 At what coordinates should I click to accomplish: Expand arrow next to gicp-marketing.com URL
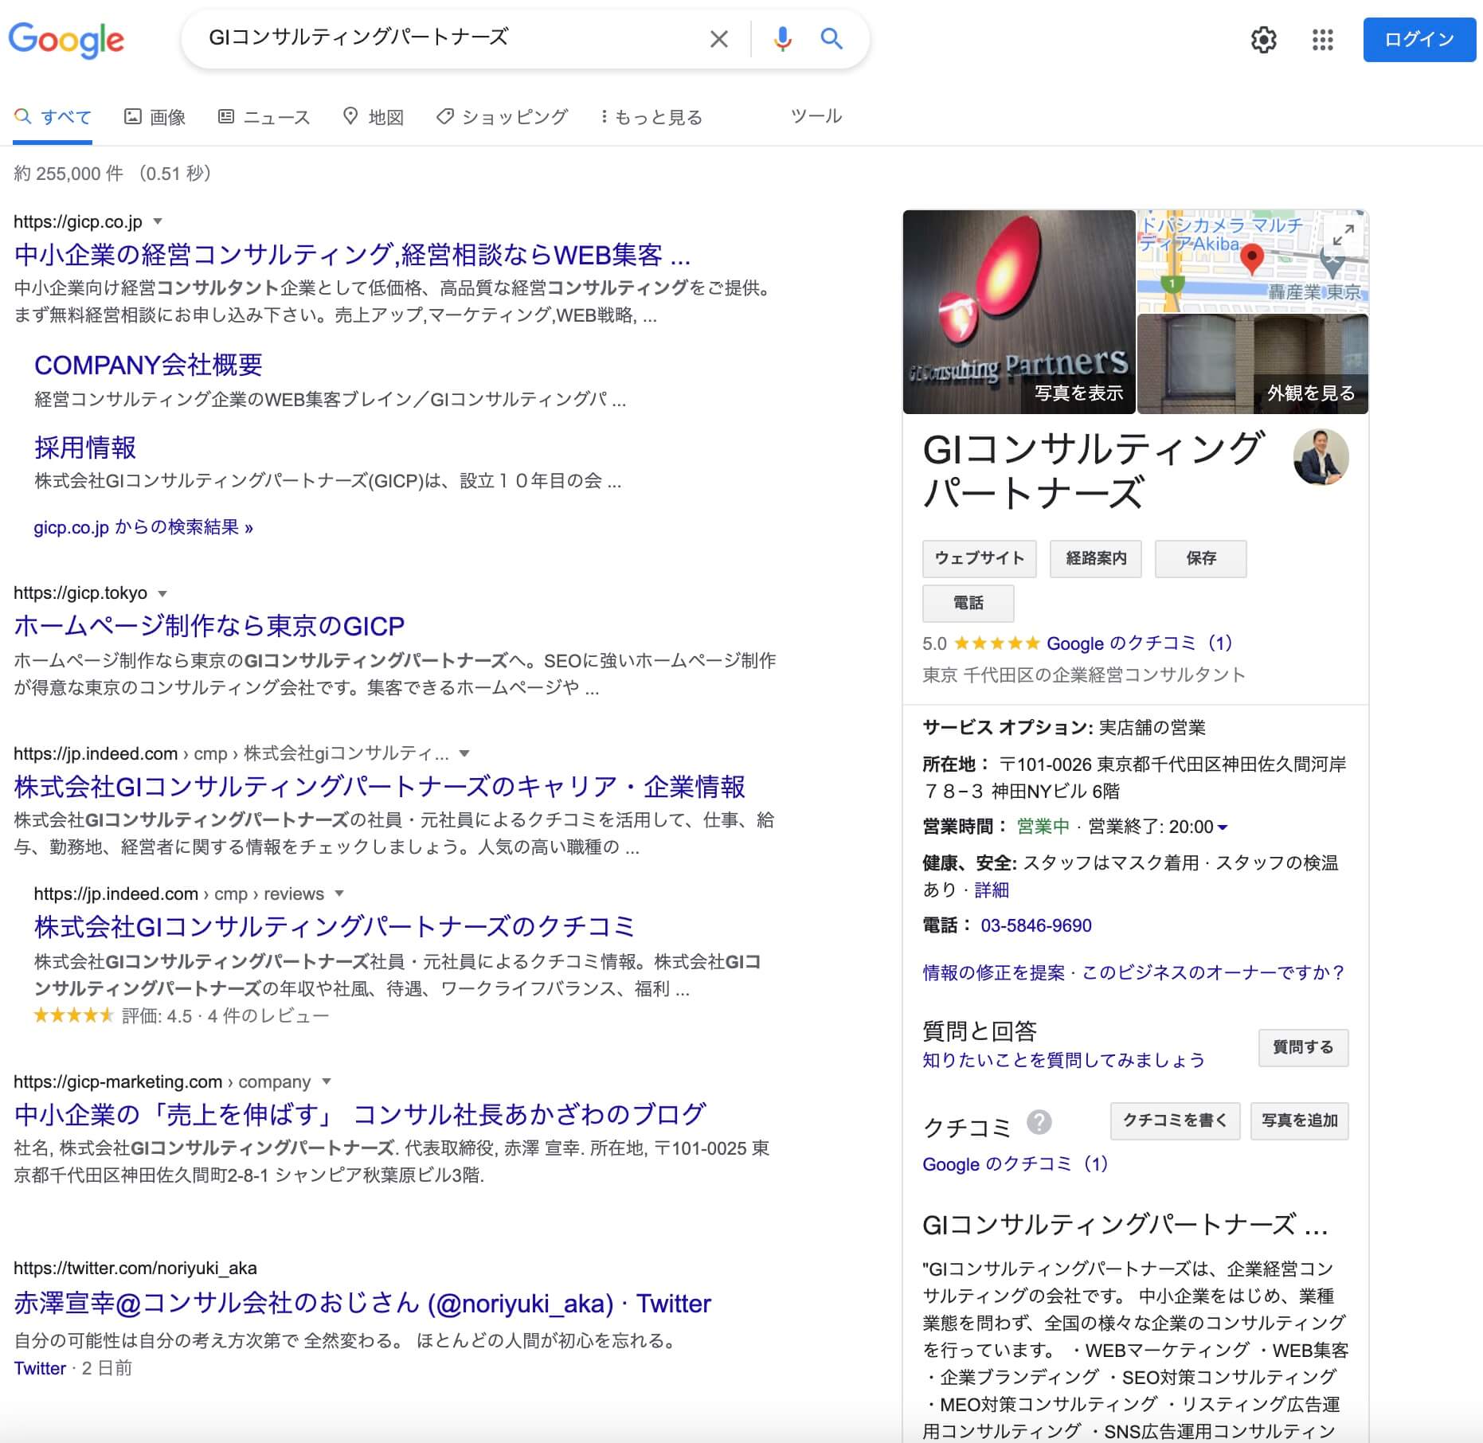point(326,1081)
